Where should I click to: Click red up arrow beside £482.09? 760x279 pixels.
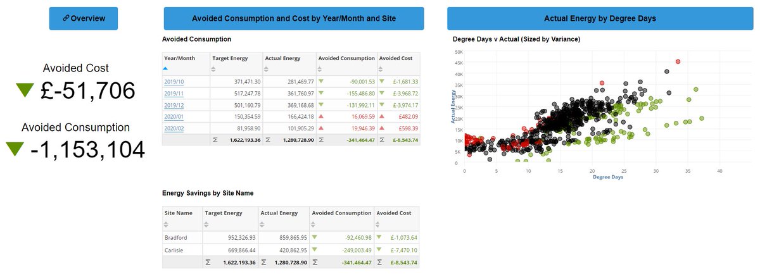[381, 116]
